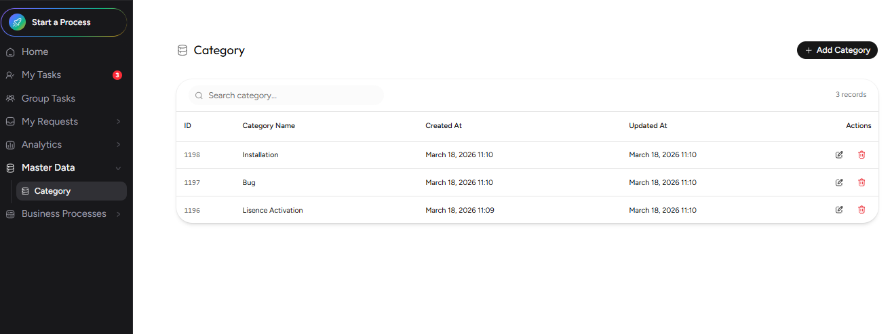Edit the Lisence Activation category
This screenshot has width=892, height=334.
click(839, 210)
